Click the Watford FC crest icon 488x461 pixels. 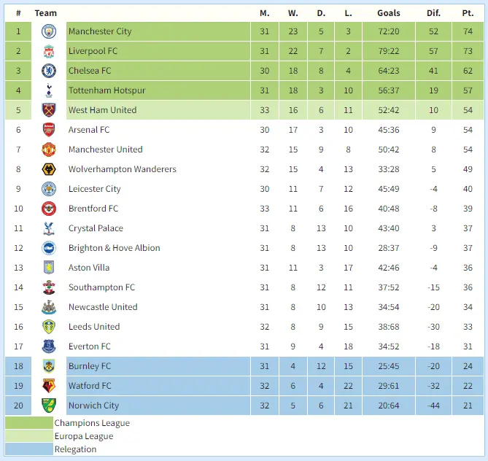tap(49, 386)
